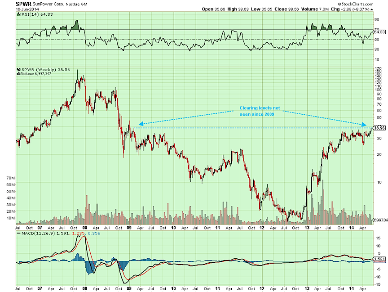The width and height of the screenshot is (388, 292).
Task: Click the 64.83 RSI value tag on right axis
Action: point(379,32)
